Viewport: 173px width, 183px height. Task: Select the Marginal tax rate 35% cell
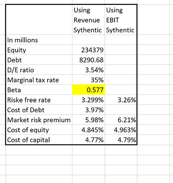click(x=88, y=80)
